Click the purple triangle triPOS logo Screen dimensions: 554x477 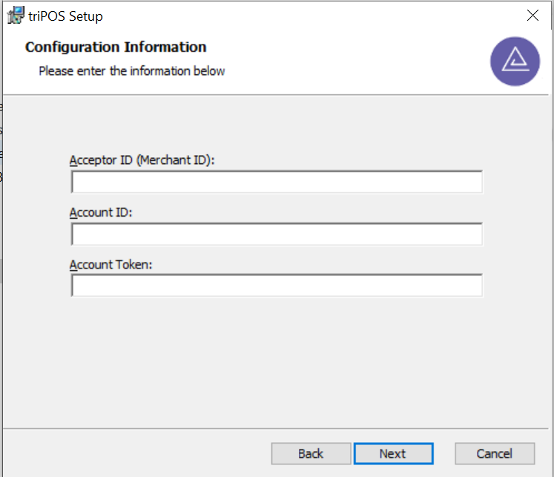515,62
